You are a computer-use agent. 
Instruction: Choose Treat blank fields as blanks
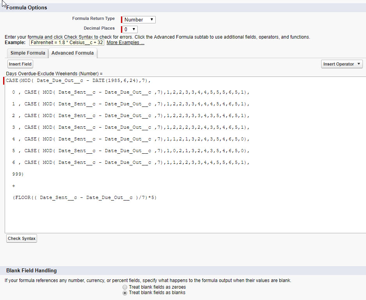(x=125, y=293)
